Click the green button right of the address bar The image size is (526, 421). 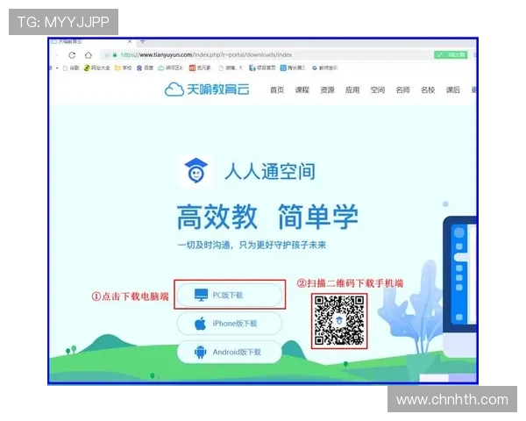coord(451,54)
